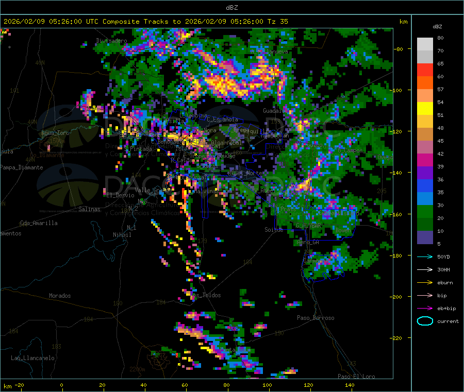Viewport: 464px width, 392px height.
Task: Click the 'Paso_Barroso' map label
Action: (x=316, y=318)
